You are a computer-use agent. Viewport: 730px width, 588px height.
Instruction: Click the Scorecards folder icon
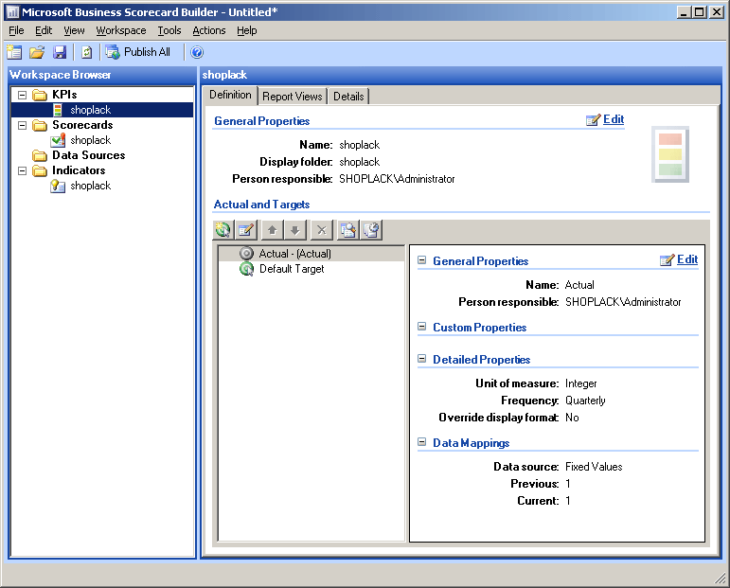[x=40, y=125]
